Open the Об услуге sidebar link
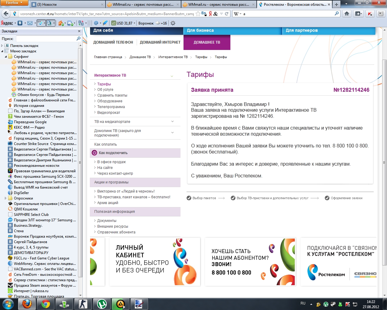The image size is (387, 310). click(x=105, y=90)
